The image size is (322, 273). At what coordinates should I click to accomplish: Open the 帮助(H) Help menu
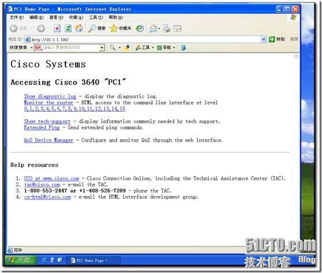pos(116,17)
